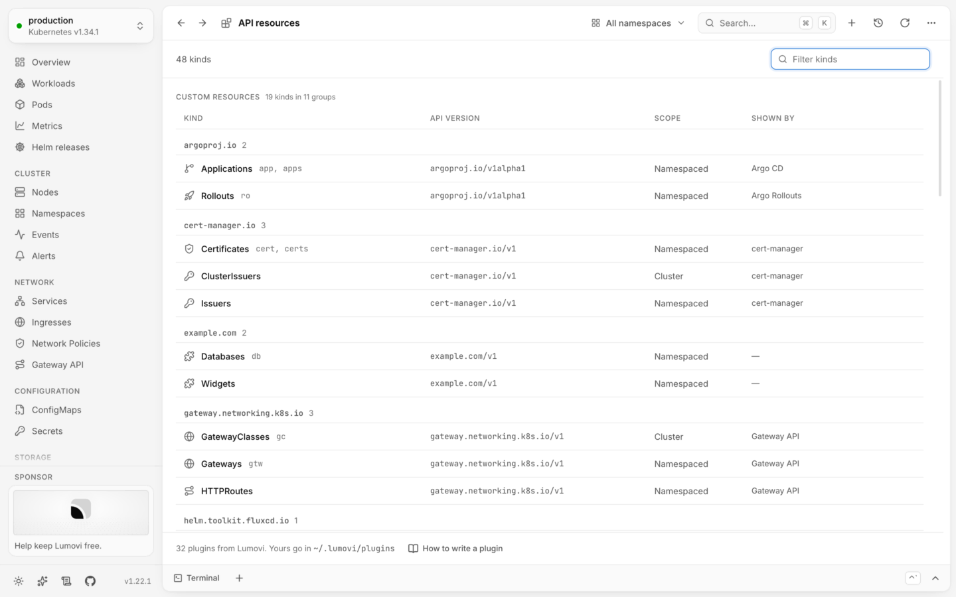Click the sparkles icon in the sidebar footer
This screenshot has height=597, width=956.
(x=42, y=581)
